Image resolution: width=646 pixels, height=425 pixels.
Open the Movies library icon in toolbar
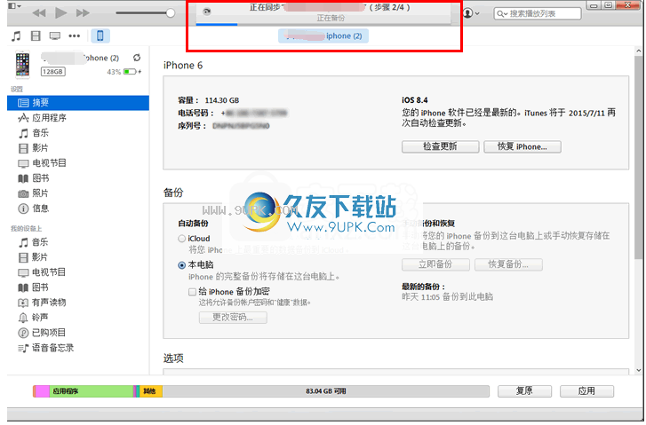(x=36, y=36)
